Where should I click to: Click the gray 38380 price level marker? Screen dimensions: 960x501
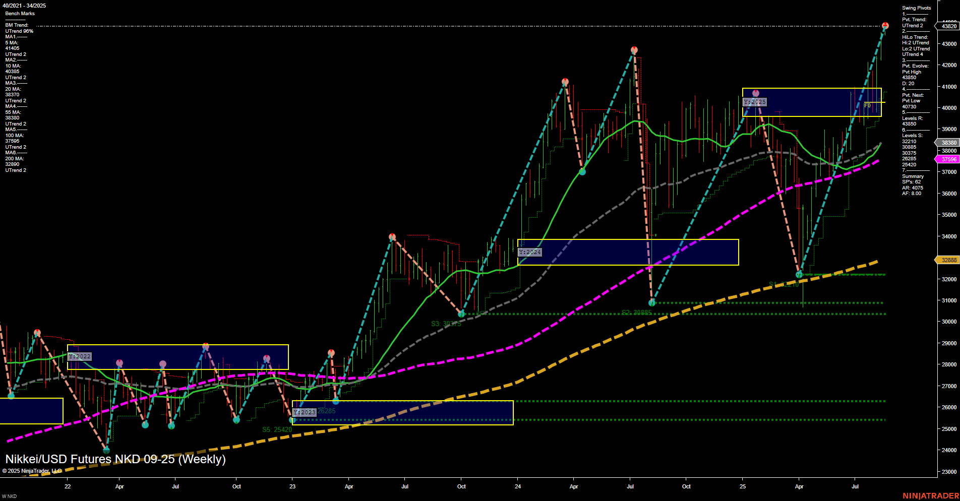coord(948,142)
